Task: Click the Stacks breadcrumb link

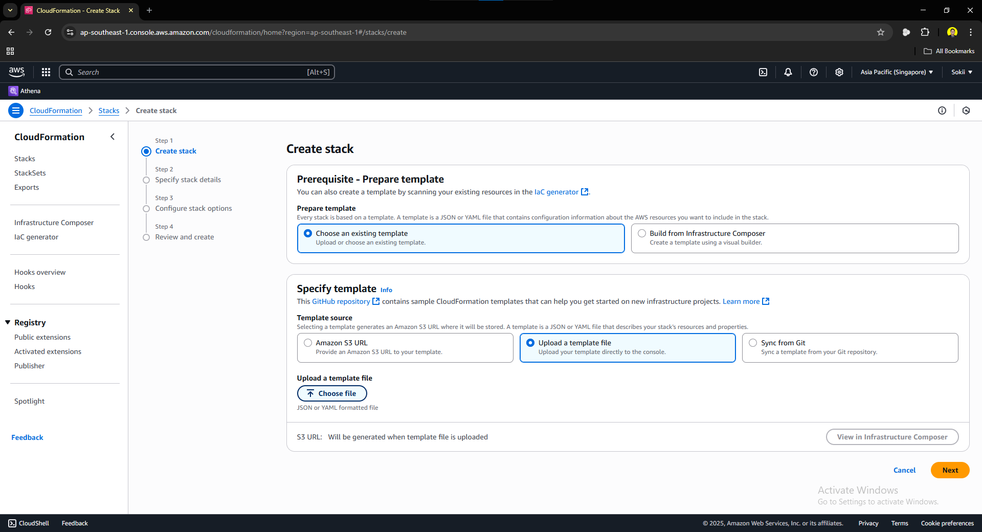Action: 109,110
